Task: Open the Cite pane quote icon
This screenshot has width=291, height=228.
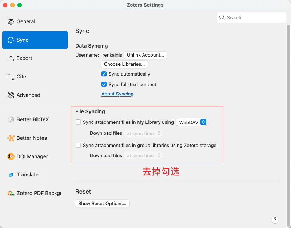Action: click(11, 77)
